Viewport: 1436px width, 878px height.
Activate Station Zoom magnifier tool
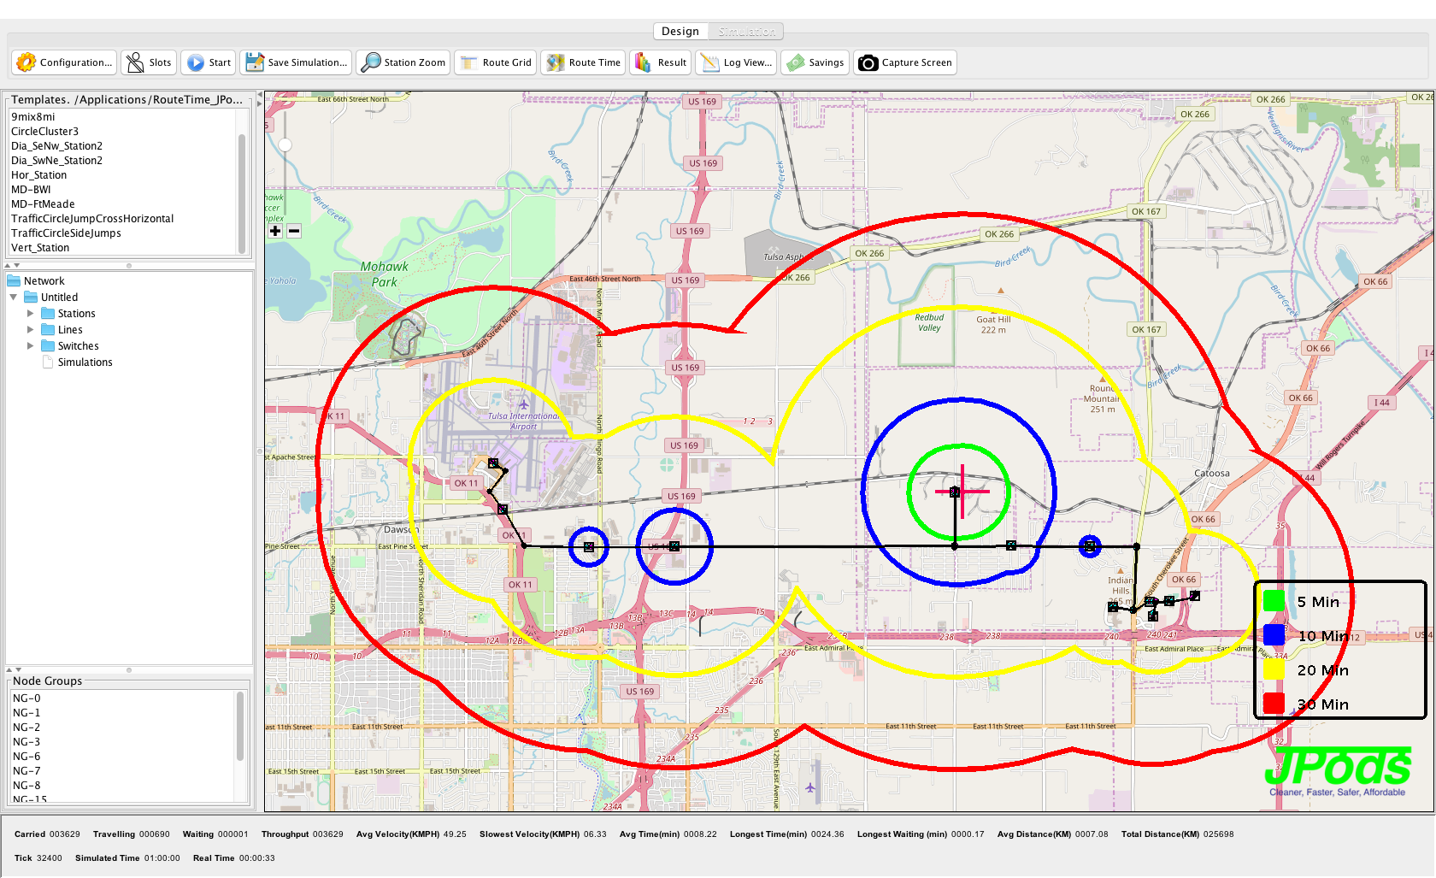pyautogui.click(x=403, y=62)
